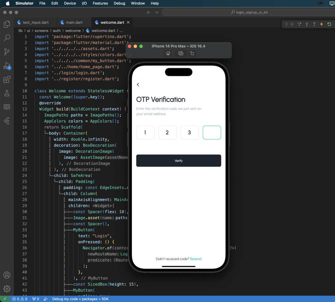The image size is (335, 302).
Task: Click the debug toolbar drag handle
Action: [x=286, y=24]
